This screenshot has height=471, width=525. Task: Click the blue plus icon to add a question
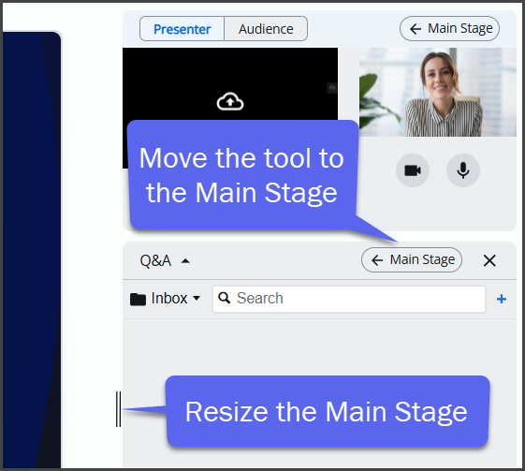click(502, 299)
